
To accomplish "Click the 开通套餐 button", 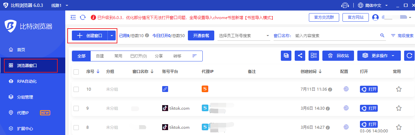I will (201, 35).
